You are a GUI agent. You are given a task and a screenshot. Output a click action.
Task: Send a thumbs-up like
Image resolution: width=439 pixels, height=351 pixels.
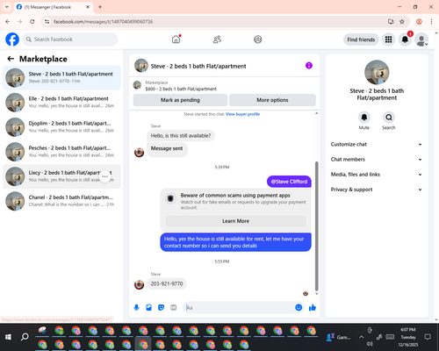[x=313, y=307]
